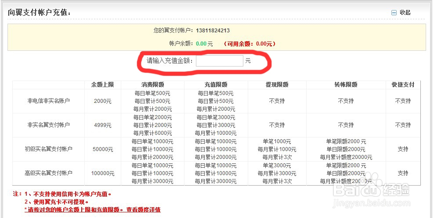Image resolution: width=434 pixels, height=218 pixels.
Task: Click the 帐户余额 0.00 green value
Action: point(201,44)
